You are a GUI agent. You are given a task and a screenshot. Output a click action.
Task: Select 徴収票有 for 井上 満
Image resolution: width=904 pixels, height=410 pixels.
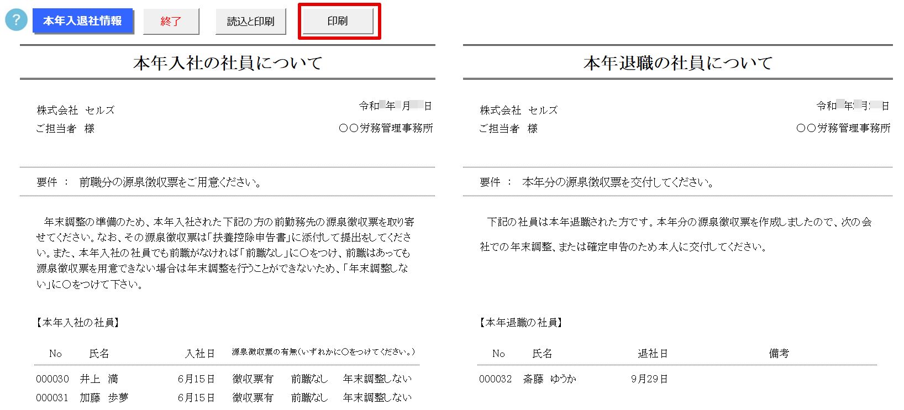click(253, 379)
